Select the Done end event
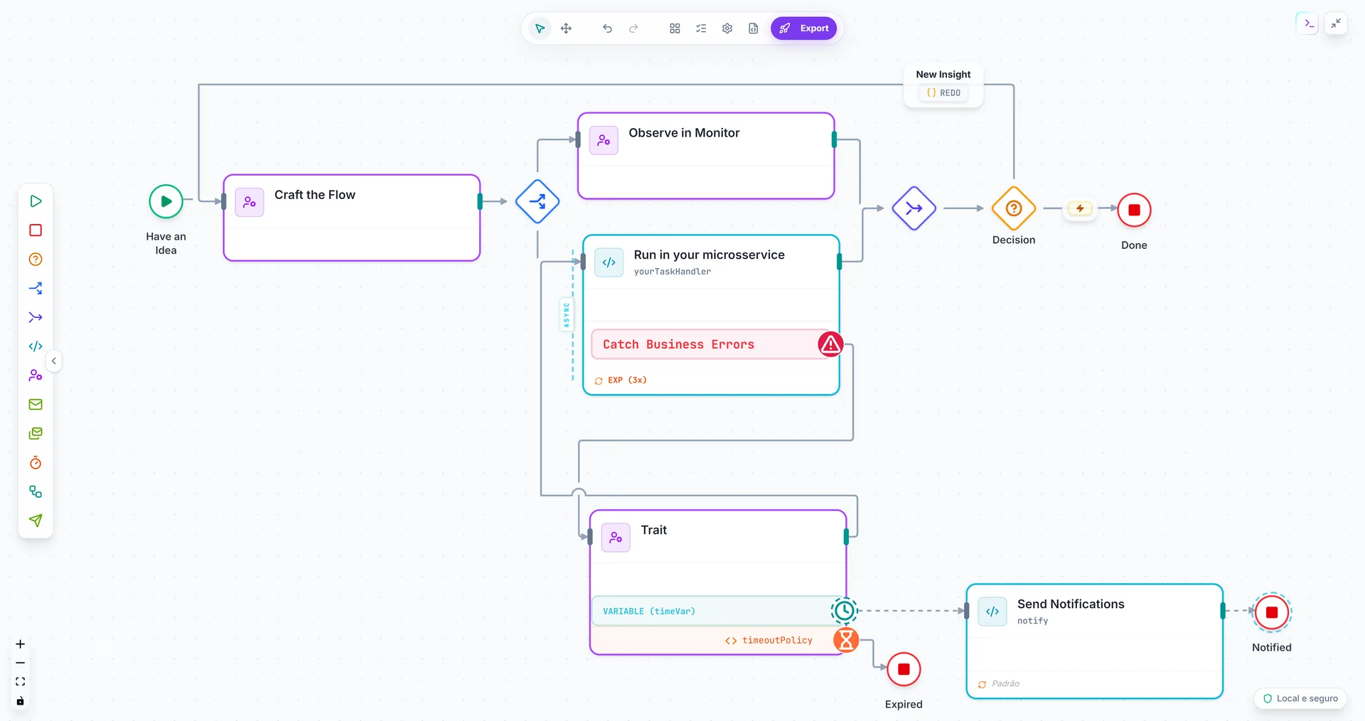 [1134, 210]
